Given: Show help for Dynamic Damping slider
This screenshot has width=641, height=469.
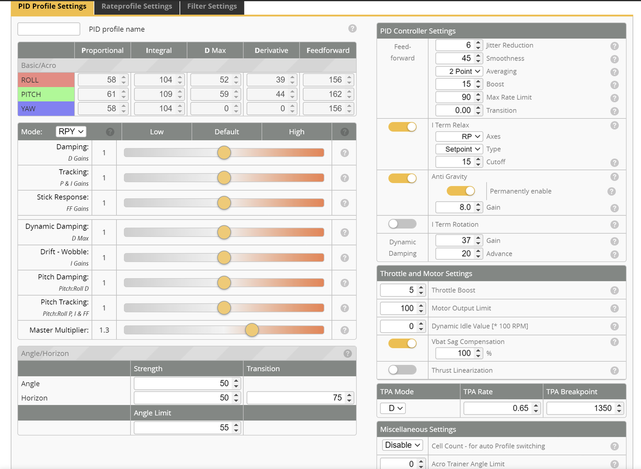Looking at the screenshot, I should 345,233.
